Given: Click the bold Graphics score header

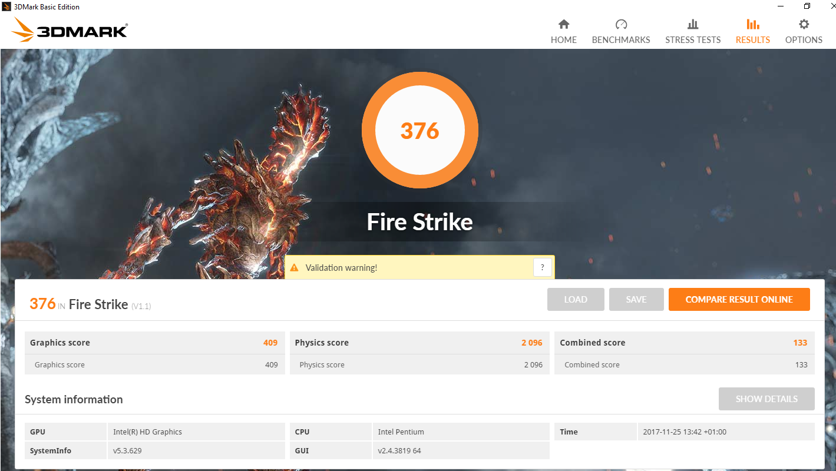Looking at the screenshot, I should coord(60,343).
